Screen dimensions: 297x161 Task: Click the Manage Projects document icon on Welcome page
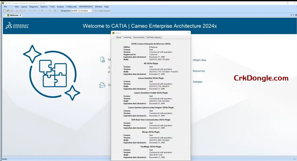pos(103,59)
